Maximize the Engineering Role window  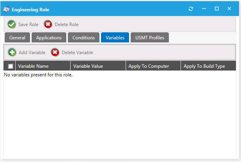(x=217, y=9)
